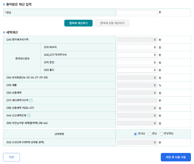194x164 pixels.
Task: Click the (50) 자진납부할 세액 value field
Action: (137, 123)
